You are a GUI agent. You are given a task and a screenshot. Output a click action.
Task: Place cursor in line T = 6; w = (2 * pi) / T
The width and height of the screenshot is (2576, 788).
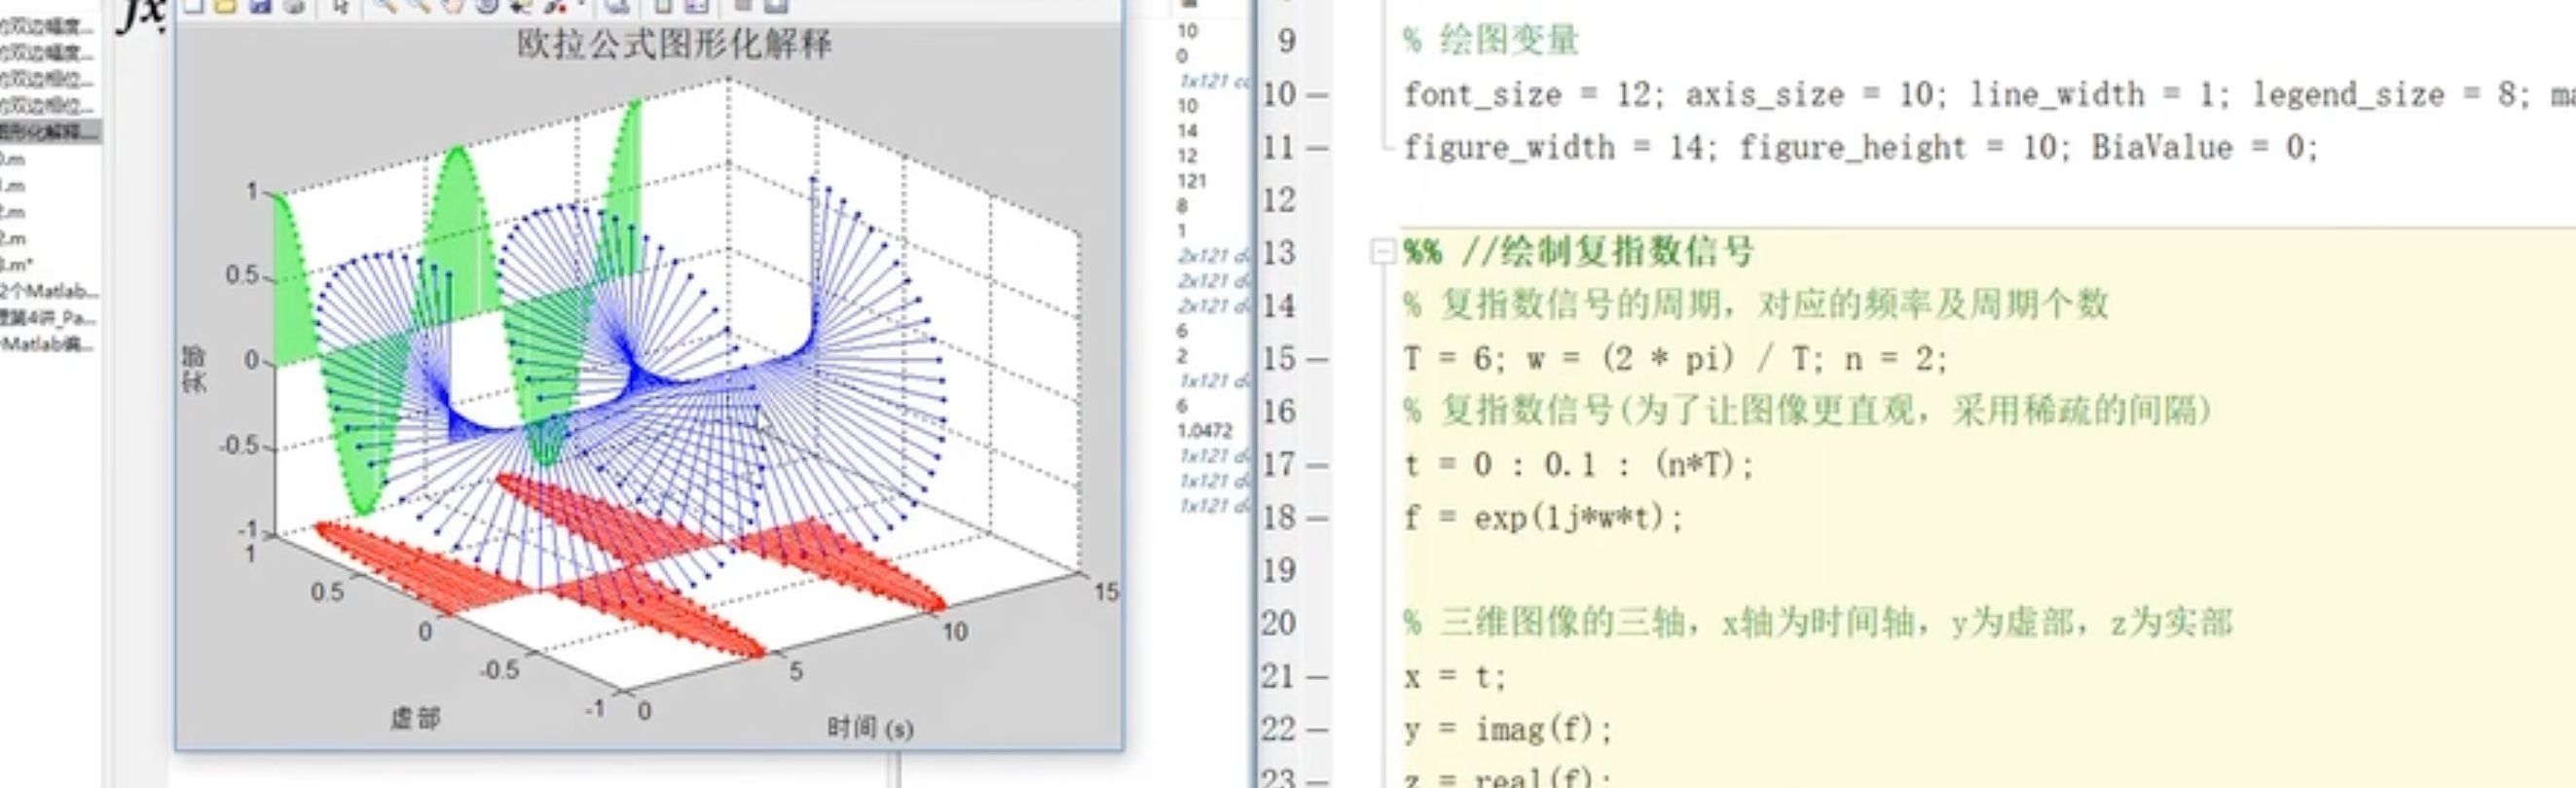(x=1675, y=359)
